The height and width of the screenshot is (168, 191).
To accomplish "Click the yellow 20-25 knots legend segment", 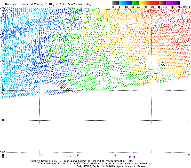I will pos(142,3).
